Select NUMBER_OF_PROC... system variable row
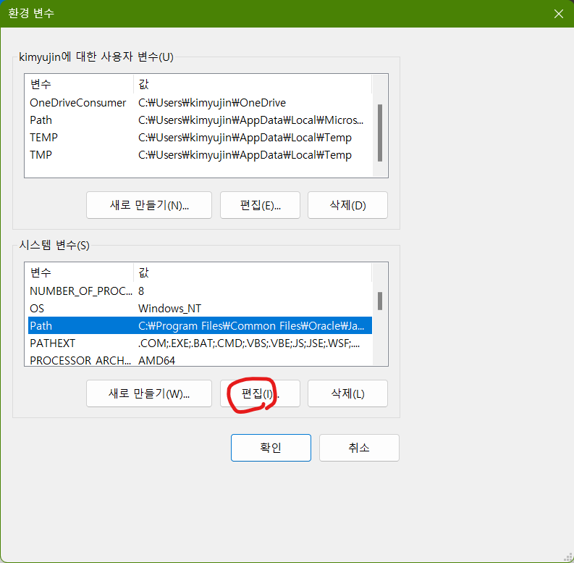This screenshot has width=574, height=563. click(x=200, y=291)
